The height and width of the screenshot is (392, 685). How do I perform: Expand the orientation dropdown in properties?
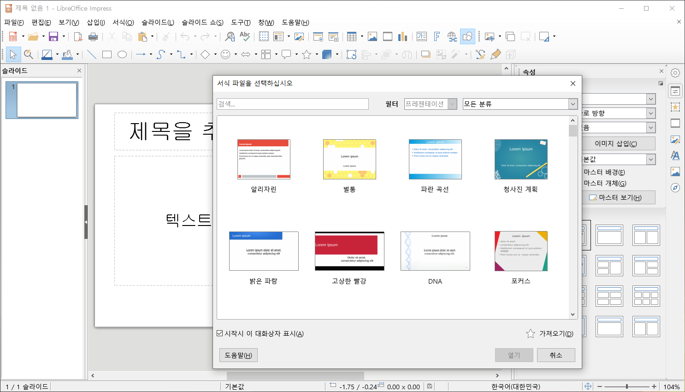(651, 113)
